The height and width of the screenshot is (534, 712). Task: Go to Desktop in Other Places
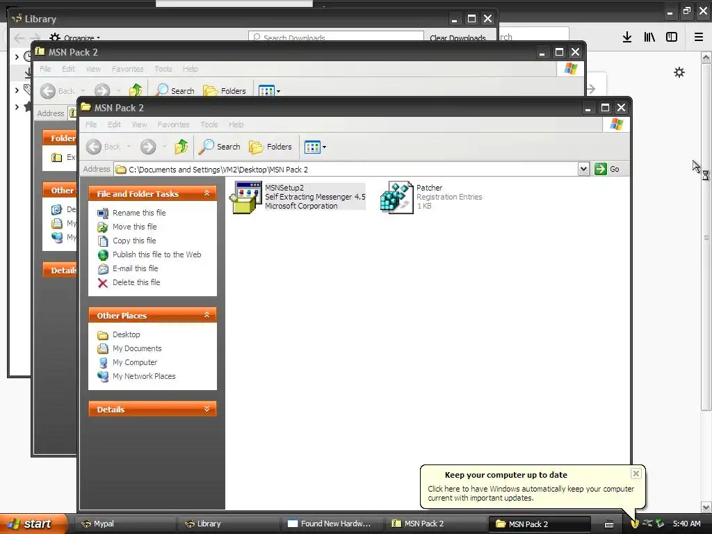coord(127,334)
